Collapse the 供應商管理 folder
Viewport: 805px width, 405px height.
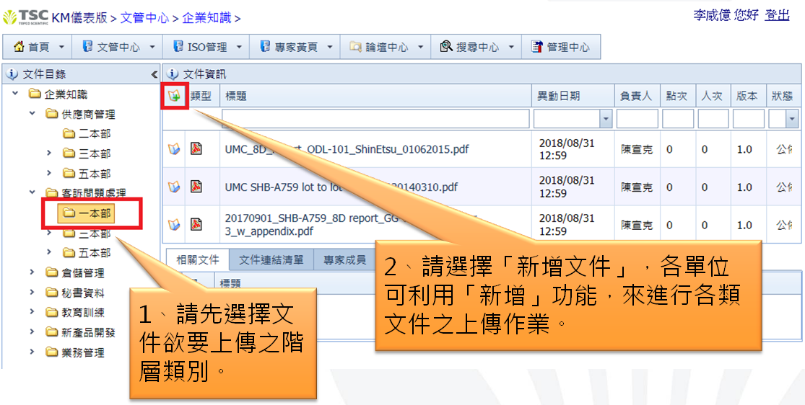pos(32,114)
